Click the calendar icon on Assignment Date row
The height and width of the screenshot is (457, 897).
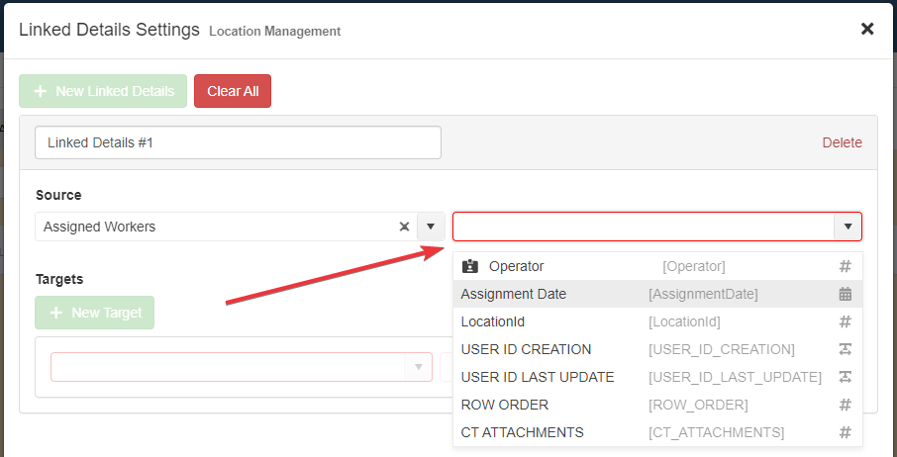tap(845, 294)
